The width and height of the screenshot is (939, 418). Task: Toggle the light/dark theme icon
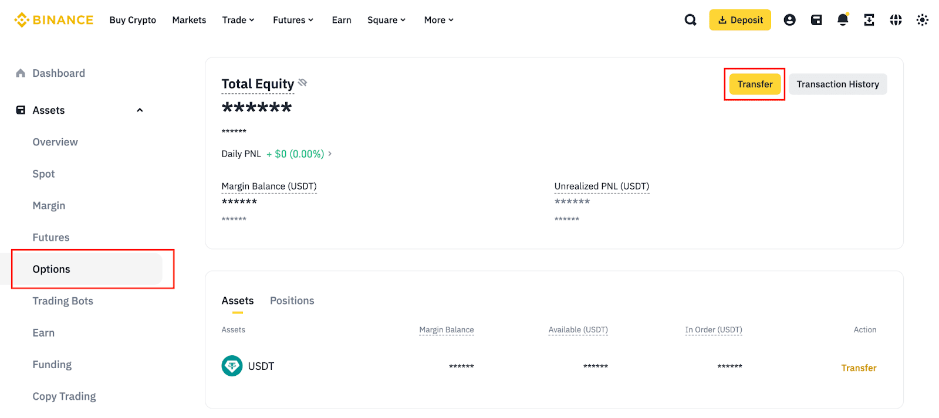click(922, 20)
